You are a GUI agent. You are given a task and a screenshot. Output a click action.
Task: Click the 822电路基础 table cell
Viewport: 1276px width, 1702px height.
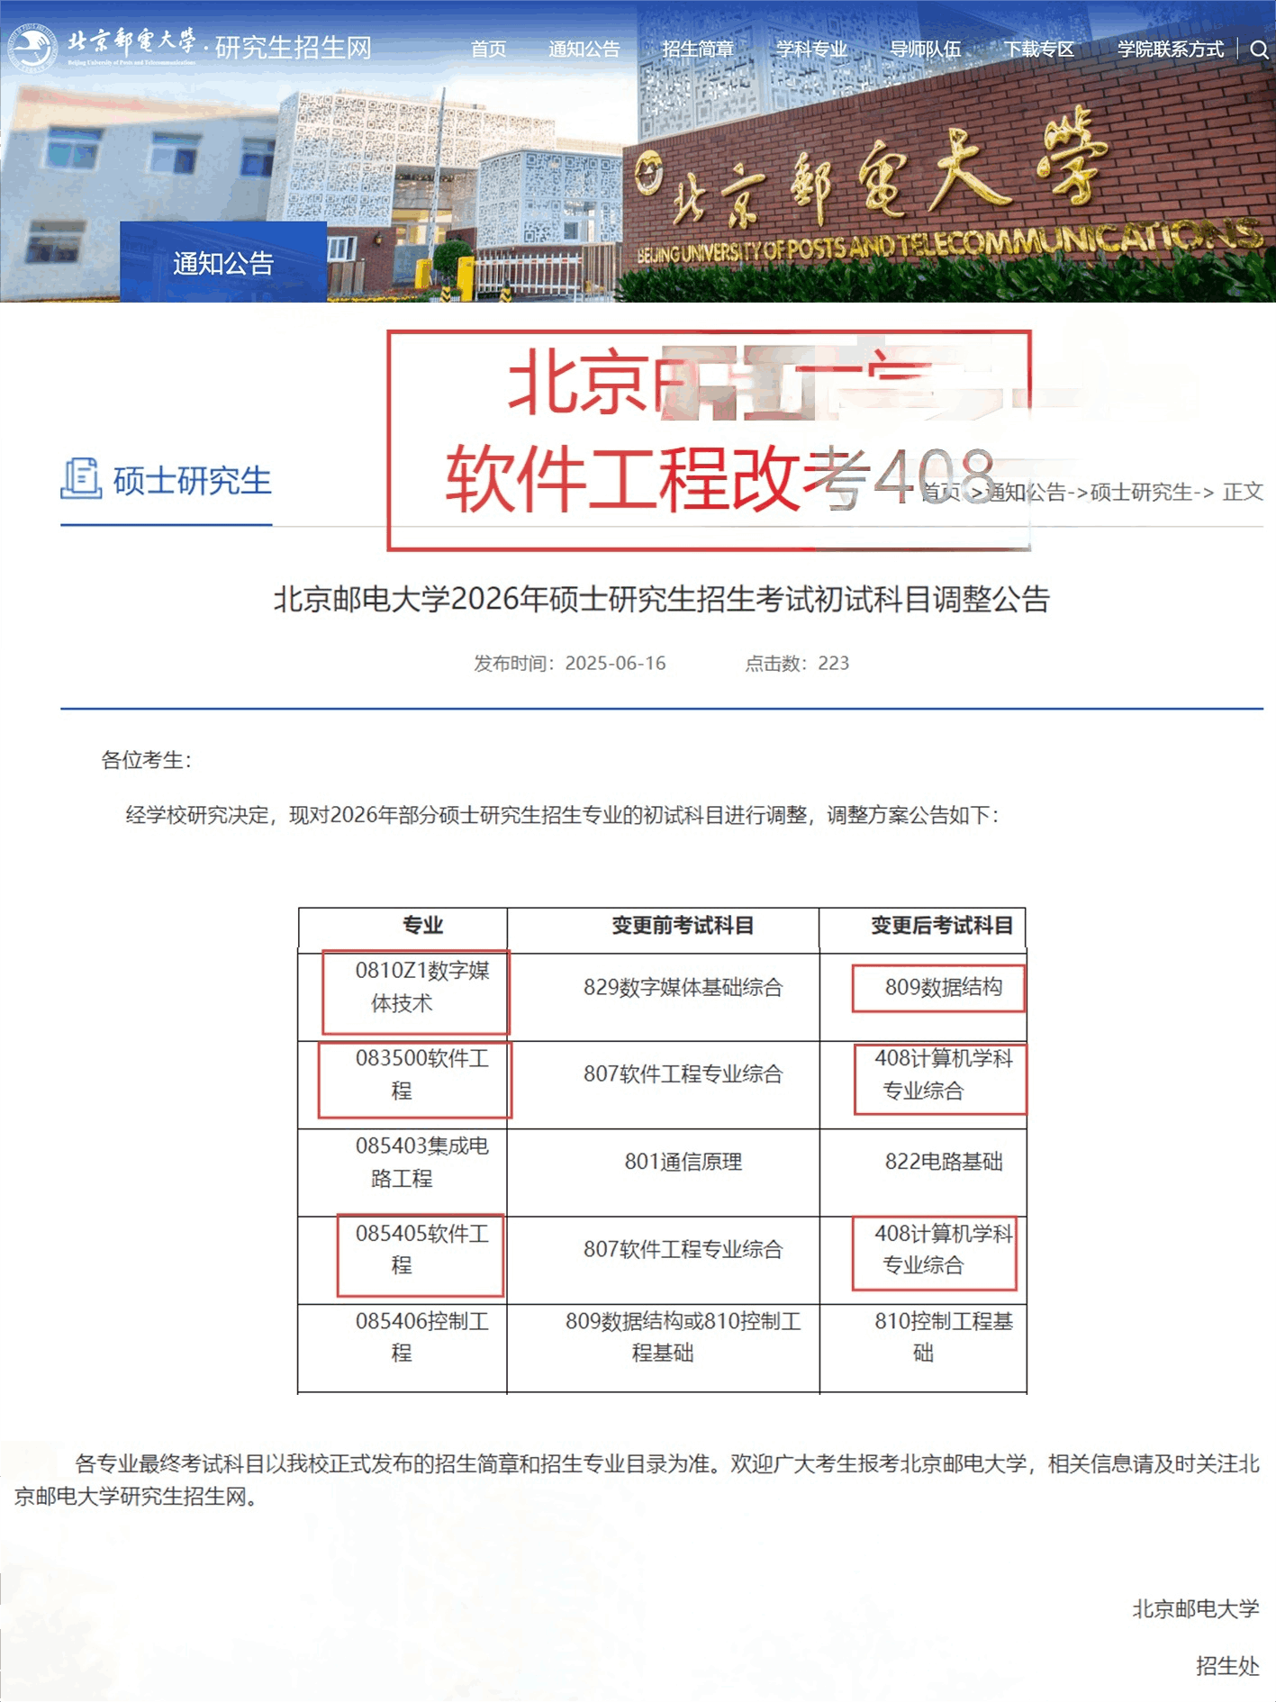pyautogui.click(x=943, y=1162)
